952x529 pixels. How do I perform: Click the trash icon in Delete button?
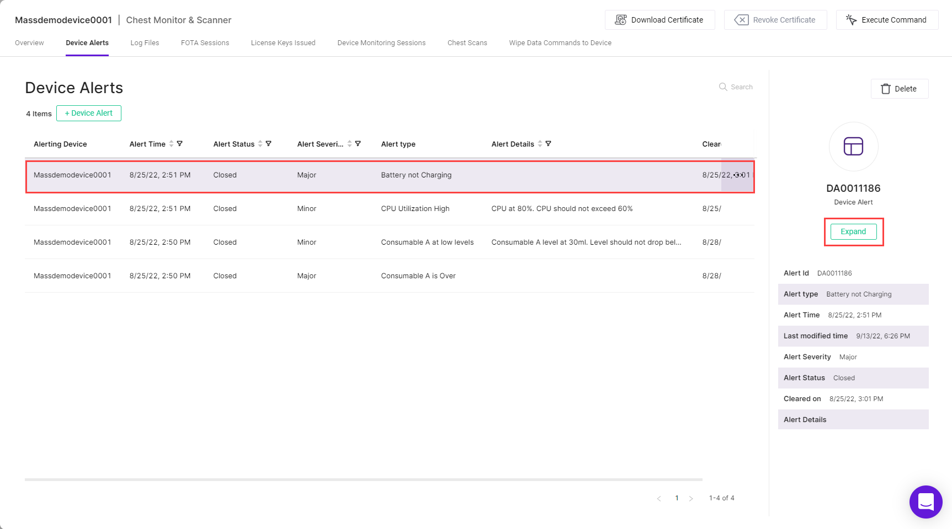886,89
